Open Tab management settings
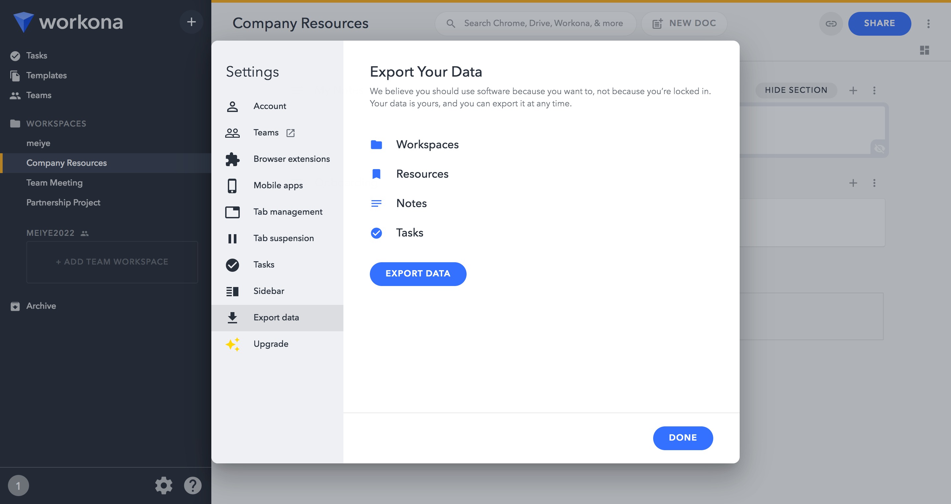Image resolution: width=951 pixels, height=504 pixels. pos(277,212)
